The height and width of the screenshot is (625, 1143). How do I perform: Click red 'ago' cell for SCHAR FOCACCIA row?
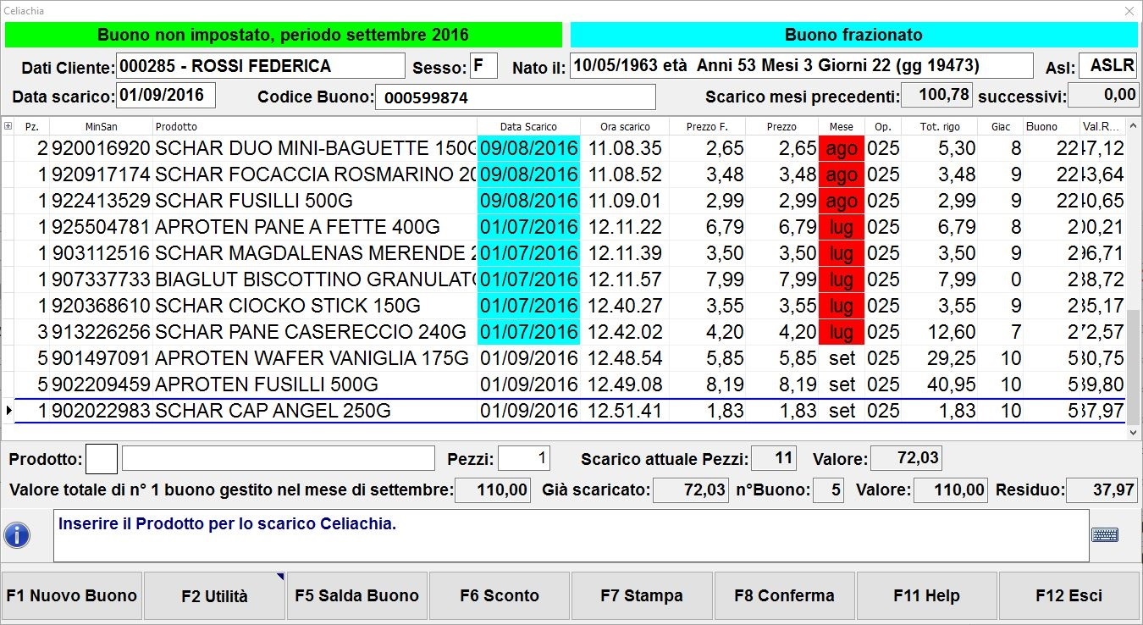[x=842, y=174]
